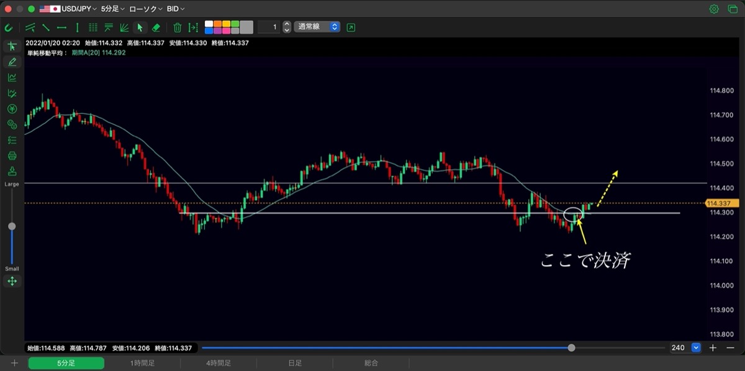745x371 pixels.
Task: Click the four-way move arrows icon
Action: tap(12, 281)
